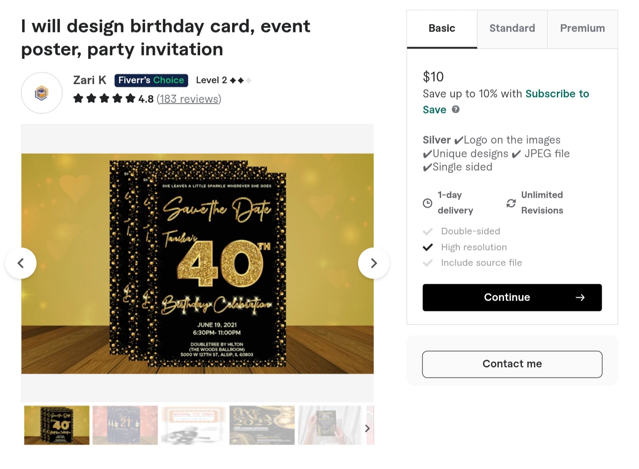The image size is (639, 469).
Task: Click the thumbnail strip next arrow
Action: [367, 428]
